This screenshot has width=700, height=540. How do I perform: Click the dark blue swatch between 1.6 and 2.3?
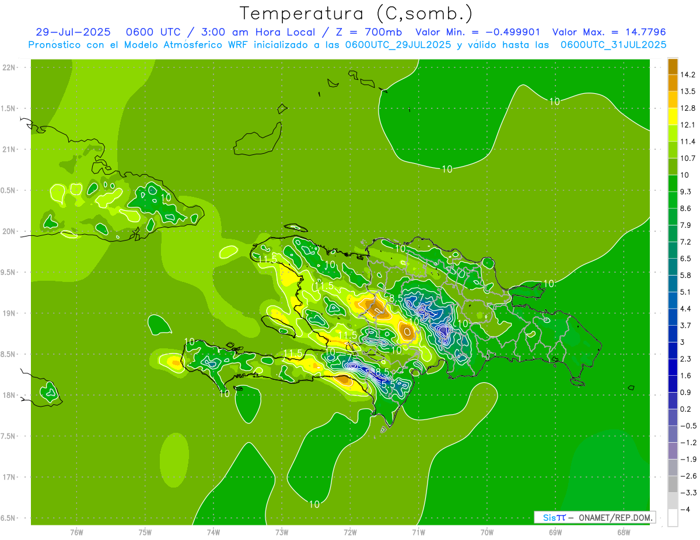point(673,367)
